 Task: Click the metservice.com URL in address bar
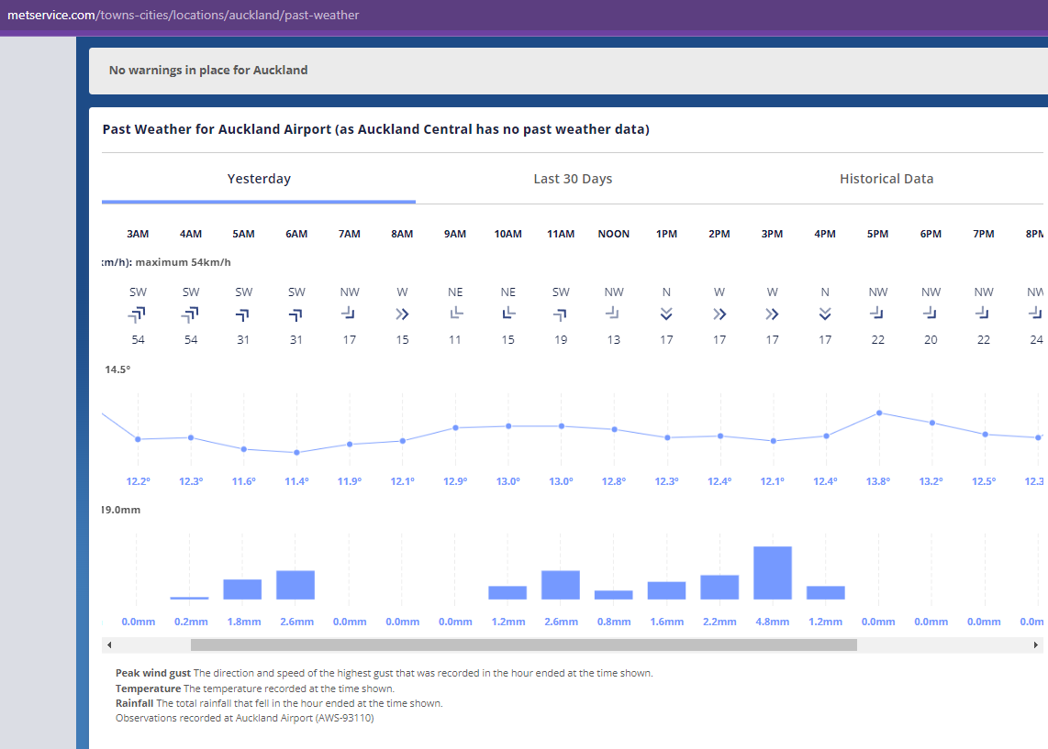[184, 16]
